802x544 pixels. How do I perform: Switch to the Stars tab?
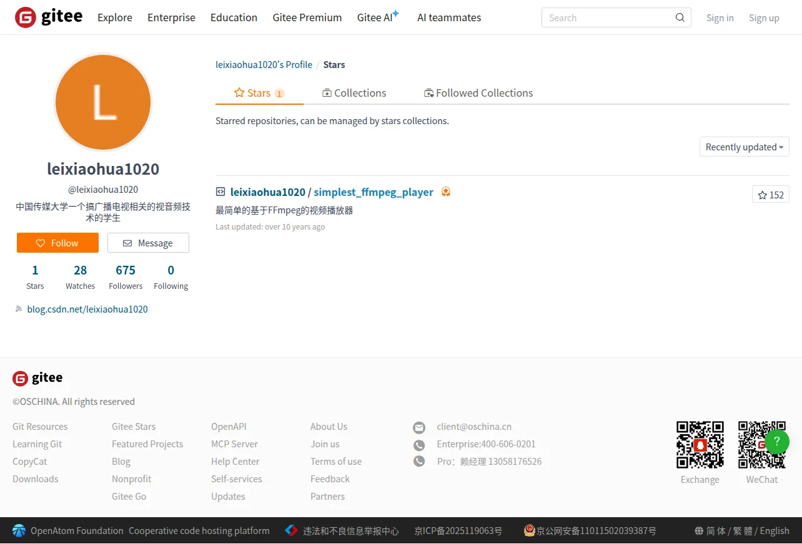[259, 93]
